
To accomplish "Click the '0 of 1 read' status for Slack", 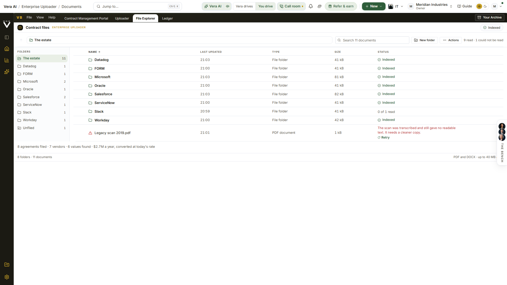I will [x=386, y=112].
